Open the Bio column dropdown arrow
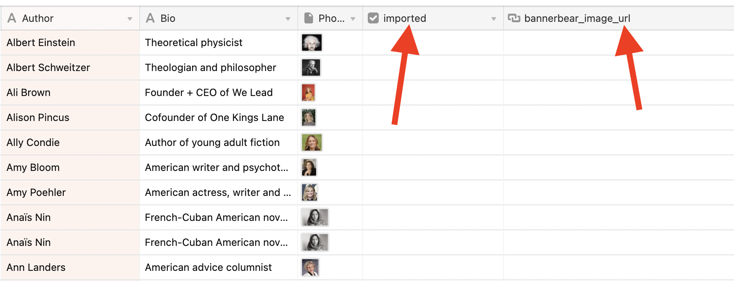 [x=288, y=19]
